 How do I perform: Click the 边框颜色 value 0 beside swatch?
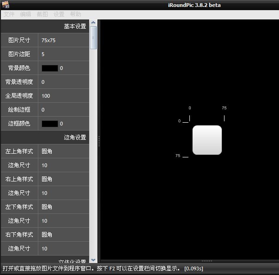point(61,124)
